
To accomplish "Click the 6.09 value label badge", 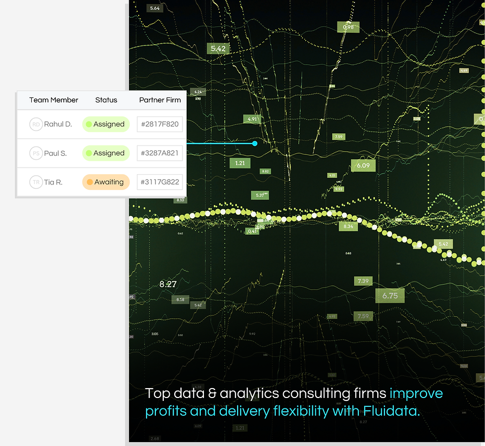I will point(363,165).
